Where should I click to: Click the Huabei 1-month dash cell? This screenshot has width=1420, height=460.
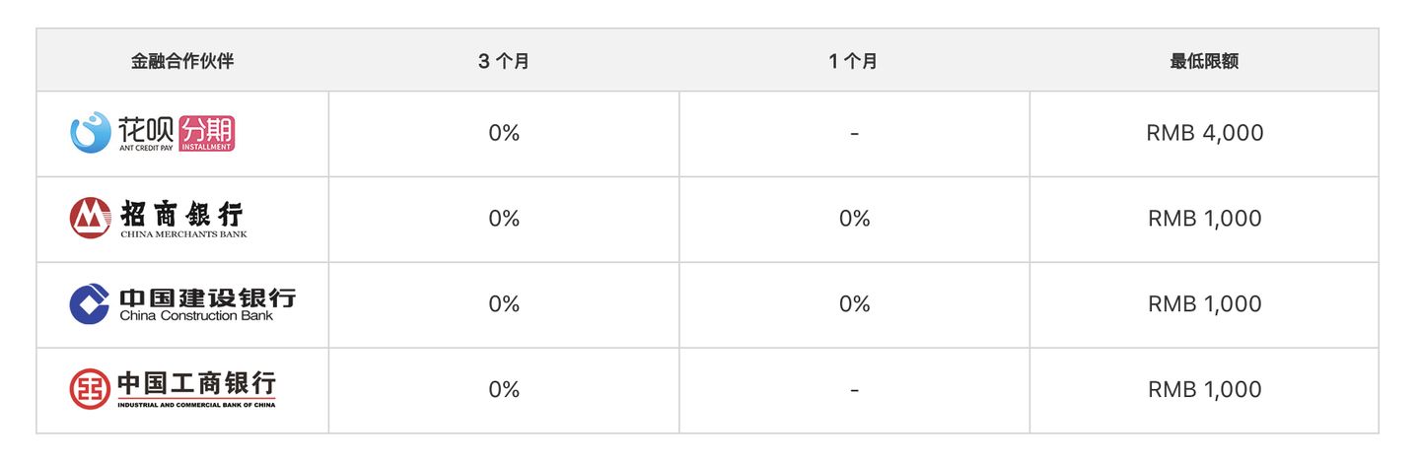tap(854, 134)
